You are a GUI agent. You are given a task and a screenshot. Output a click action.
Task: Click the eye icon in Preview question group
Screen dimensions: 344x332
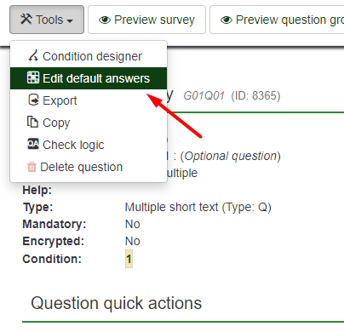(x=226, y=20)
